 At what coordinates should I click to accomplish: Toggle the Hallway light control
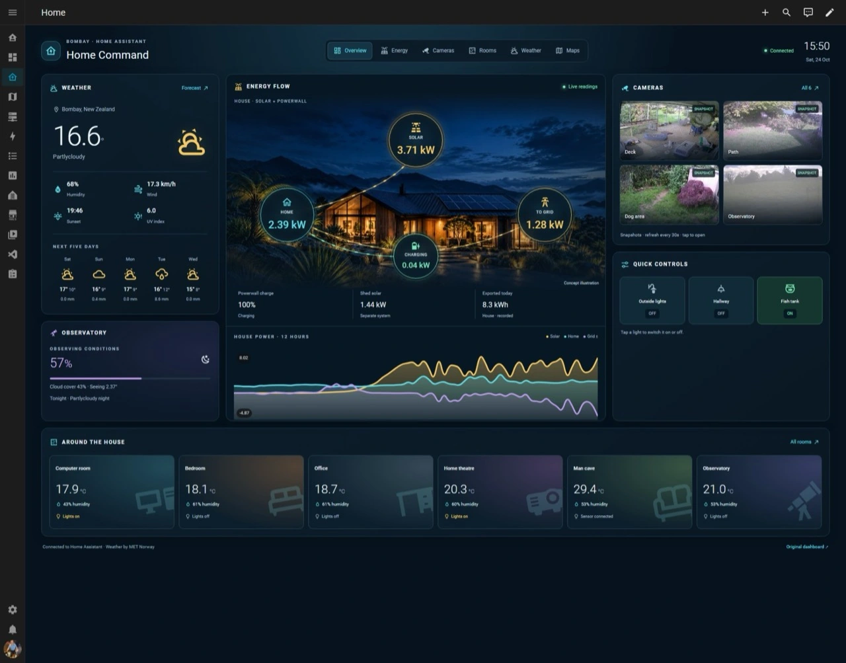tap(721, 300)
